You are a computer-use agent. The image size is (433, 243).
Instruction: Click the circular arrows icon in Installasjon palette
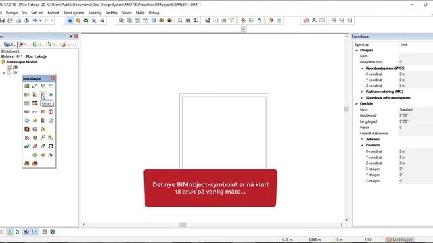coord(51,146)
